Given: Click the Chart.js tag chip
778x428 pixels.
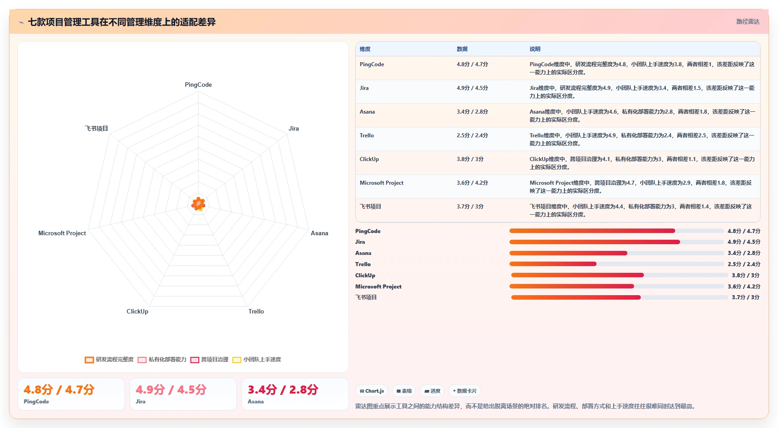Looking at the screenshot, I should point(372,391).
